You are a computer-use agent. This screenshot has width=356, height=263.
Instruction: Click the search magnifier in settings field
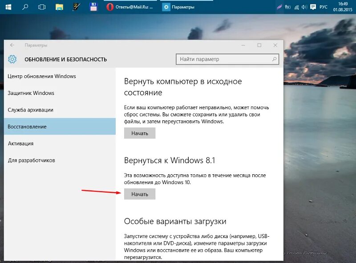coord(274,59)
